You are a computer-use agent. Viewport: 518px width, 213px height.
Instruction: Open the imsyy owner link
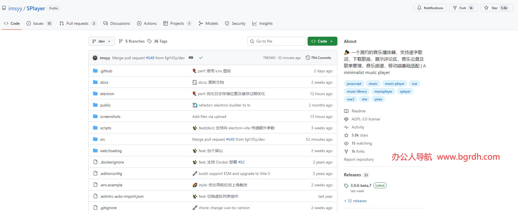15,8
